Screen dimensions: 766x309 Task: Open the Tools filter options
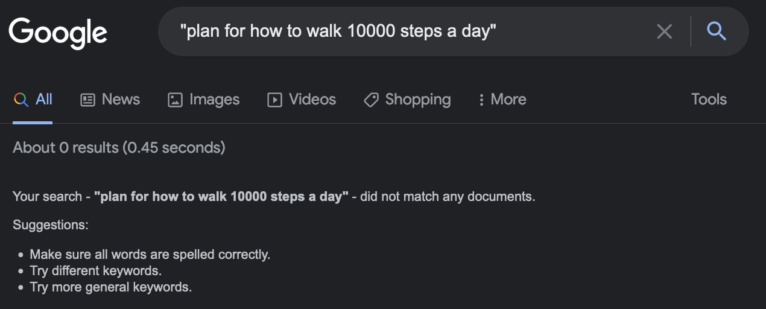[709, 100]
